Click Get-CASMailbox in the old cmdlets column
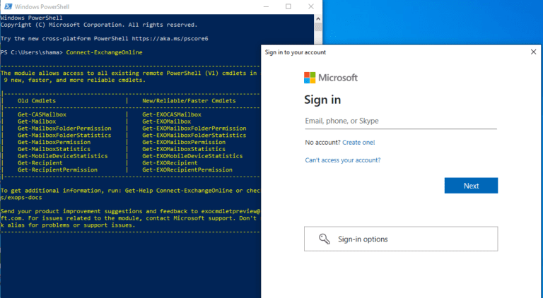The image size is (543, 298). click(42, 114)
